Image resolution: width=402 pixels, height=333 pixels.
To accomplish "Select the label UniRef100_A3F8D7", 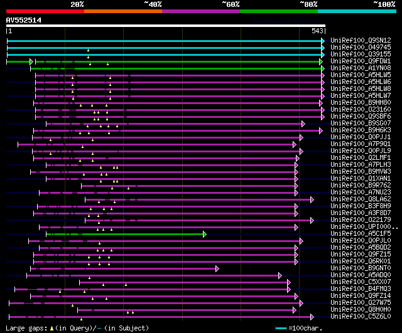I will 361,213.
